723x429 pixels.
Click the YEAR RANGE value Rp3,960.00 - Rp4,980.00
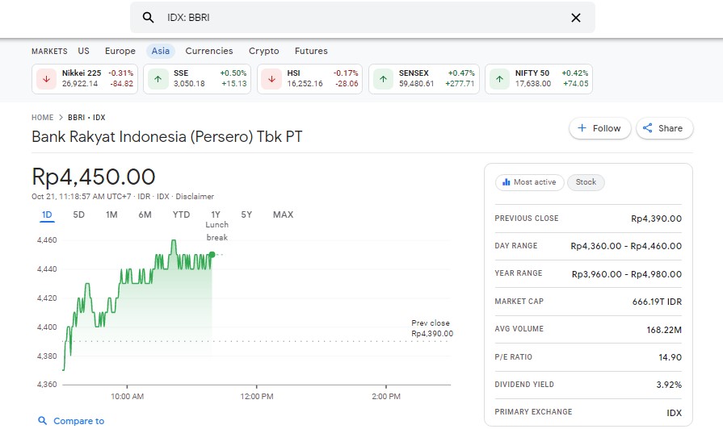click(627, 274)
